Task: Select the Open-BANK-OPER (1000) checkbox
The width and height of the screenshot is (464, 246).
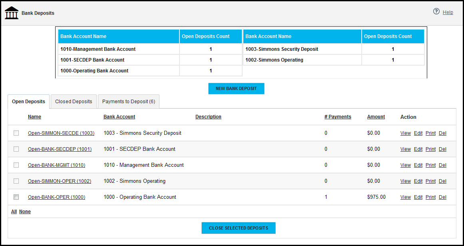Action: coord(16,197)
